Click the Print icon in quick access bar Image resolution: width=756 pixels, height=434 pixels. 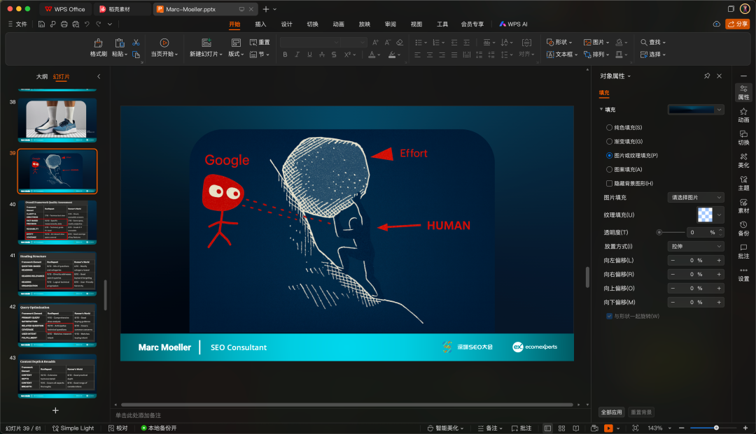(64, 24)
